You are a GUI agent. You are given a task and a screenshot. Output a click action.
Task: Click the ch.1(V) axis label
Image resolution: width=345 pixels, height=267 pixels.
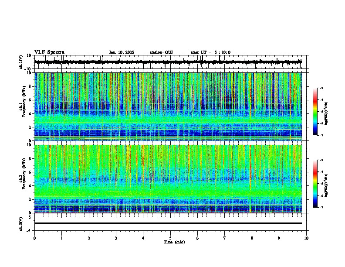click(20, 62)
